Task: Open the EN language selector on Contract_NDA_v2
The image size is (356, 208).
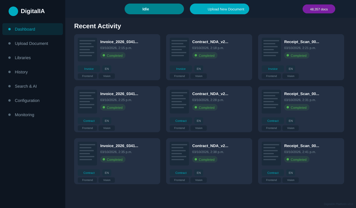Action: click(x=198, y=69)
